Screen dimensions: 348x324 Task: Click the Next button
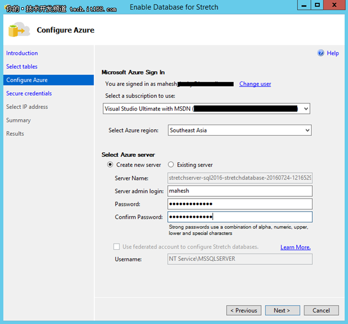click(x=282, y=310)
